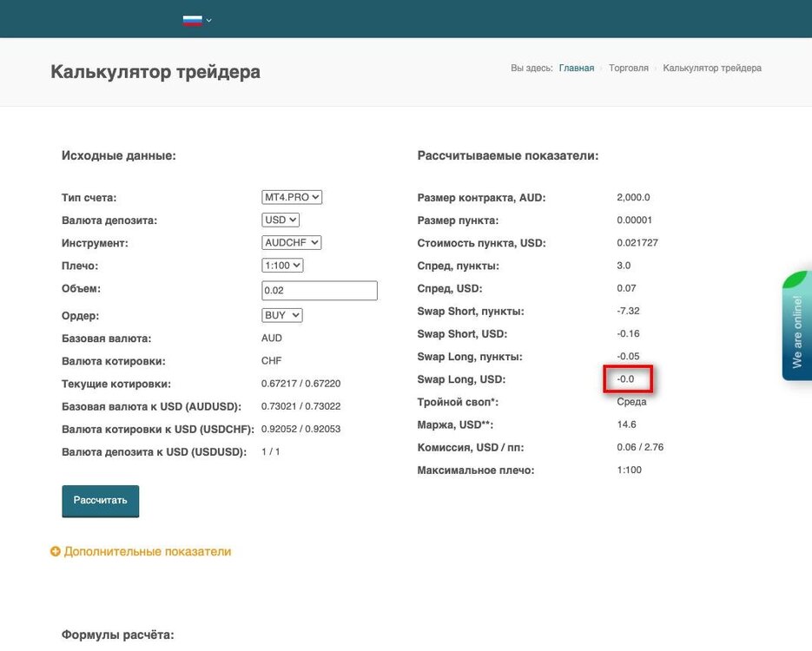Screen dimensions: 812x651
Task: Click the Валюта депозита label
Action: pos(109,220)
